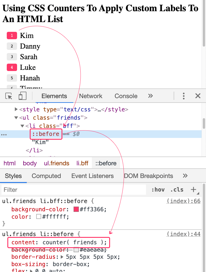Click list item Danny on the page
The image size is (206, 272).
tap(30, 46)
